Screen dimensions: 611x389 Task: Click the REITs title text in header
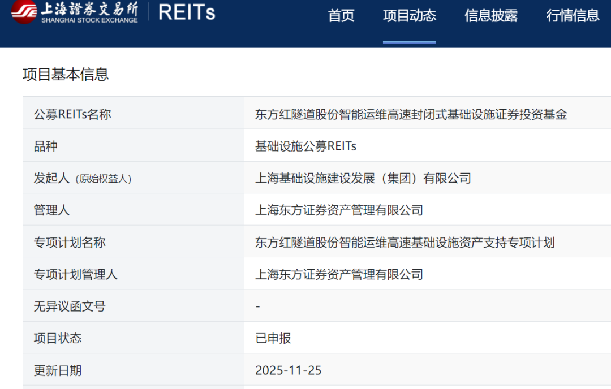pos(187,12)
